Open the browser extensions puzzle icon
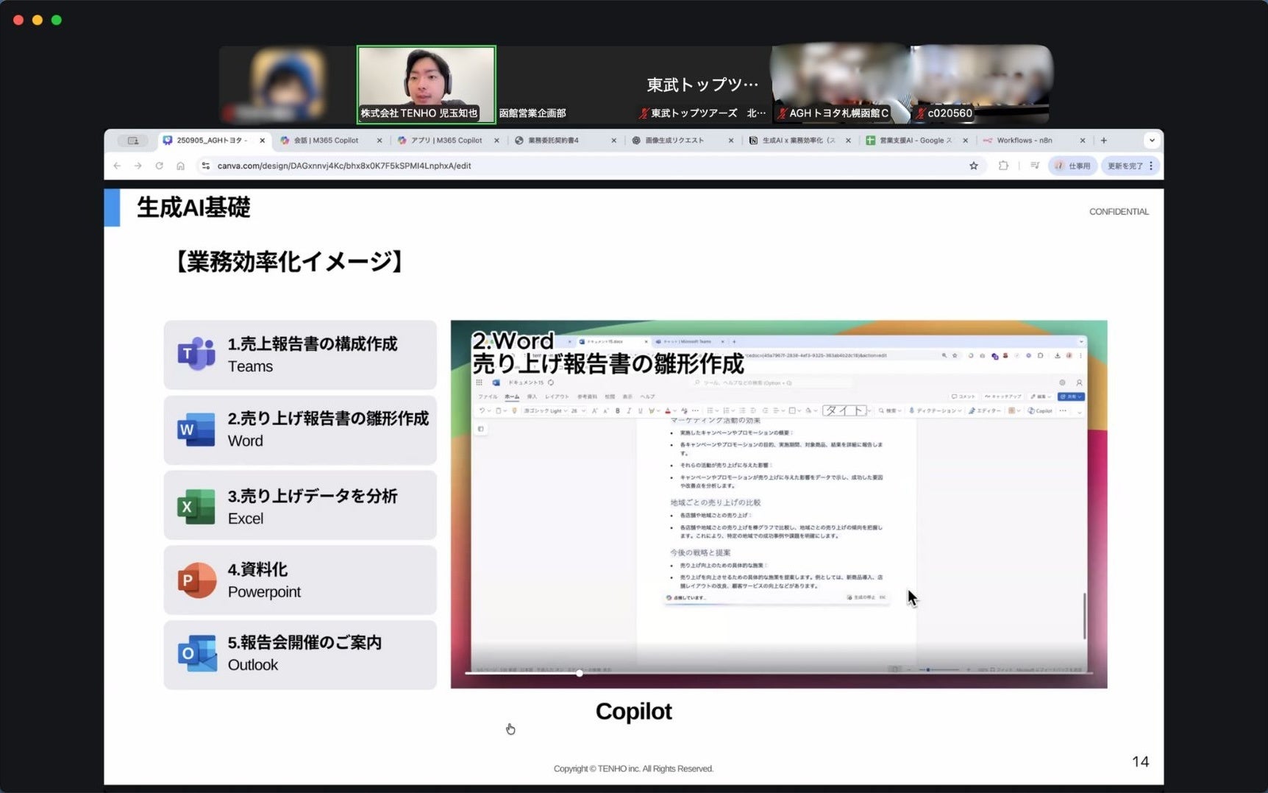Image resolution: width=1268 pixels, height=793 pixels. (x=1003, y=166)
